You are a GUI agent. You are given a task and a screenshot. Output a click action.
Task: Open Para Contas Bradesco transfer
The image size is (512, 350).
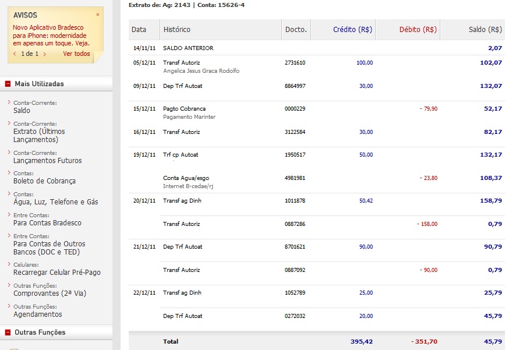pyautogui.click(x=47, y=222)
